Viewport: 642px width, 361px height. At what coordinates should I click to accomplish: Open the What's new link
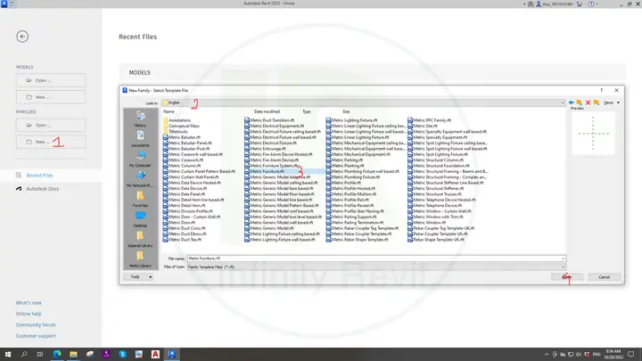pyautogui.click(x=29, y=303)
